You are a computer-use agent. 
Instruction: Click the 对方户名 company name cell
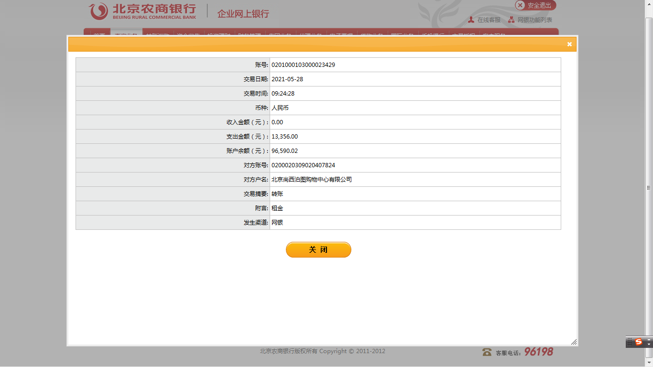(x=312, y=180)
